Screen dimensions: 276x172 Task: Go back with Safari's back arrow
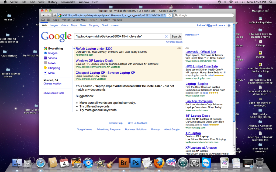43,15
